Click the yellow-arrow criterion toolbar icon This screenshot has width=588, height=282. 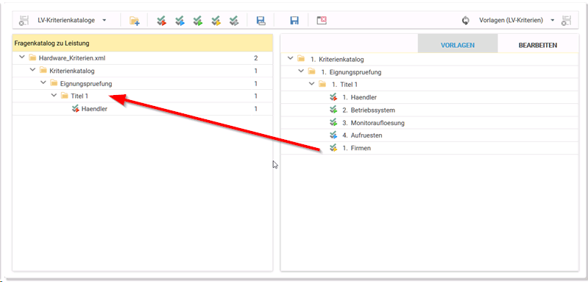pyautogui.click(x=216, y=21)
